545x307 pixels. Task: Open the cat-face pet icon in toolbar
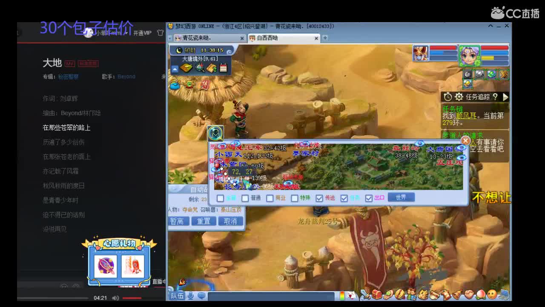click(423, 295)
